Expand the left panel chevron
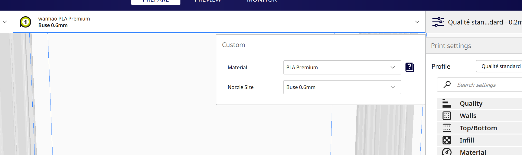 5,22
